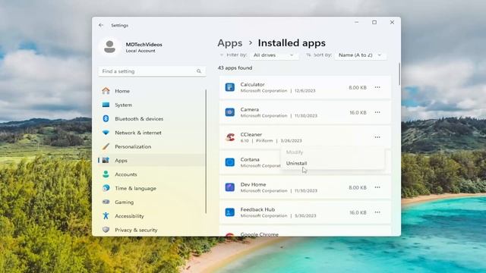Click the Feedback Hub app icon
The width and height of the screenshot is (486, 273).
pyautogui.click(x=229, y=212)
